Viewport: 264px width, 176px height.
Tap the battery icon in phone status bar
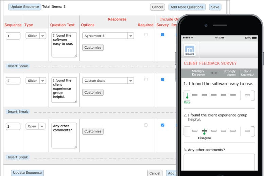click(x=256, y=38)
